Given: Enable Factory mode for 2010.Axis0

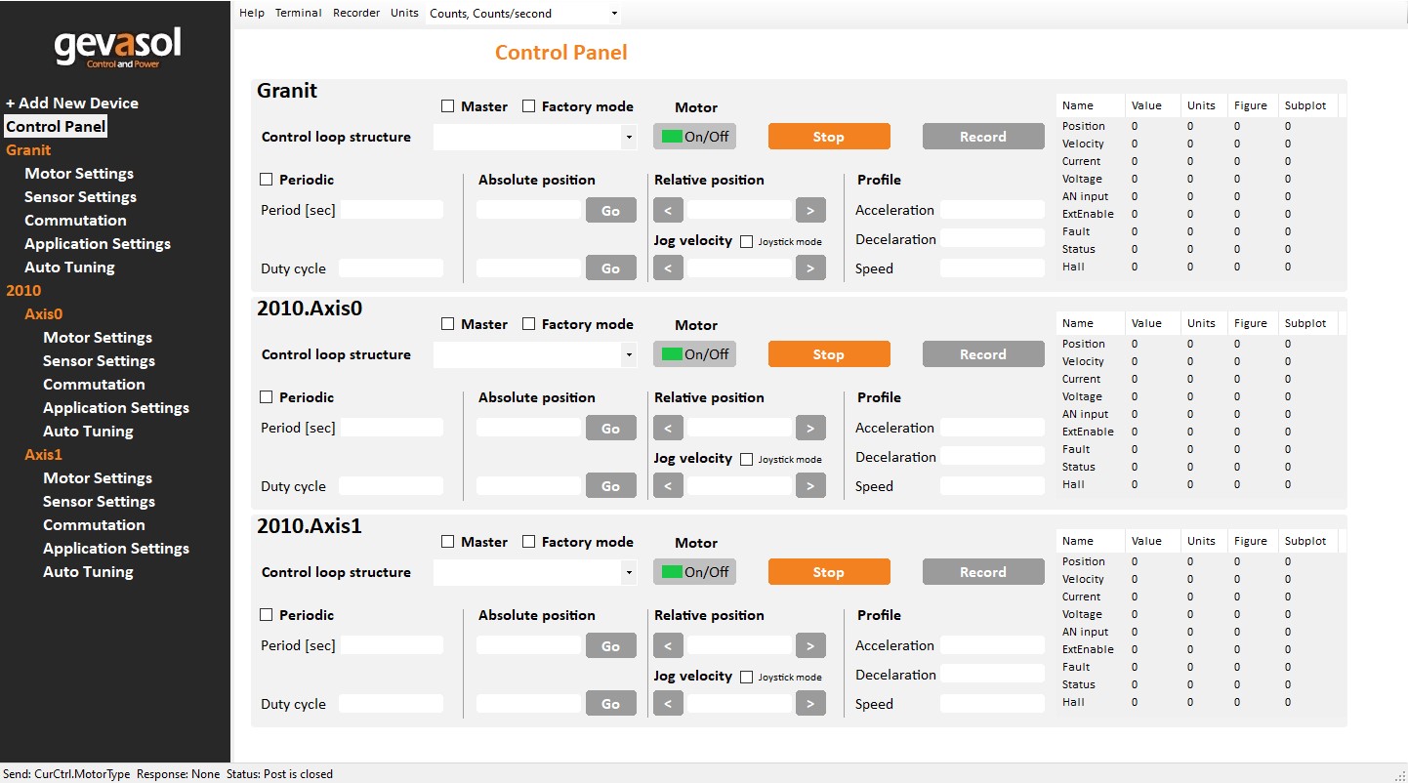Looking at the screenshot, I should (529, 324).
